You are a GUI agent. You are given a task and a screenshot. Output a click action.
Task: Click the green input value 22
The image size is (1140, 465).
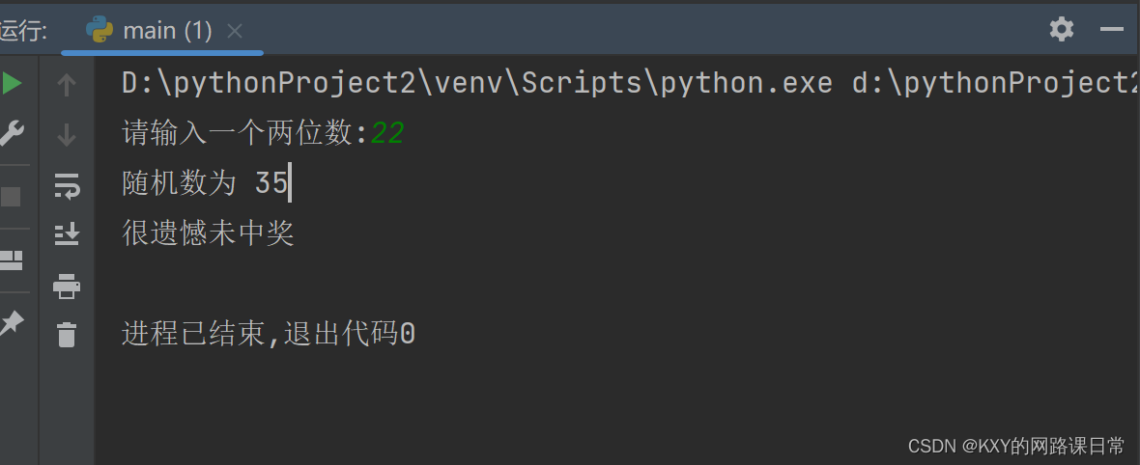pyautogui.click(x=386, y=133)
